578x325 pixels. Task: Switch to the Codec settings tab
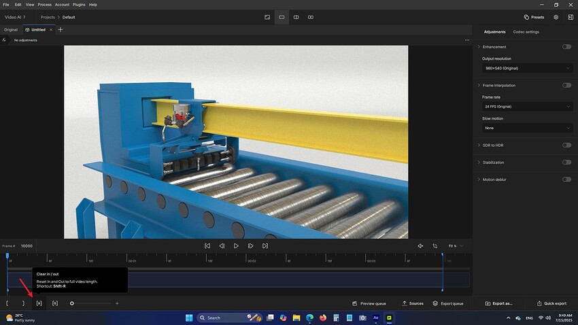click(526, 32)
